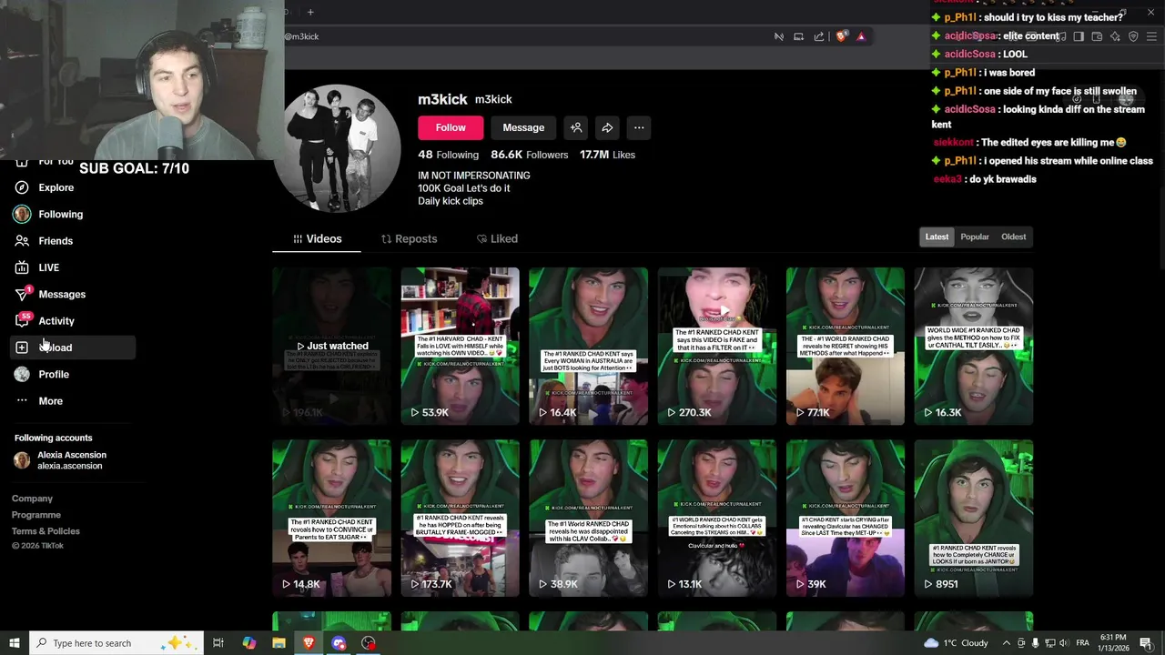1165x655 pixels.
Task: Message the m3kick account
Action: [x=523, y=127]
